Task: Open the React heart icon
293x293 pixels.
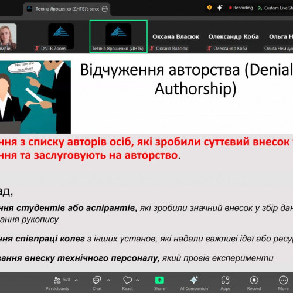Action: coord(128,283)
